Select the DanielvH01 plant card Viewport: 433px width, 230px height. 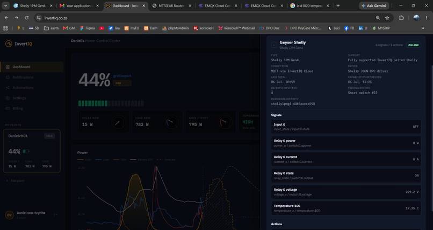(x=32, y=151)
